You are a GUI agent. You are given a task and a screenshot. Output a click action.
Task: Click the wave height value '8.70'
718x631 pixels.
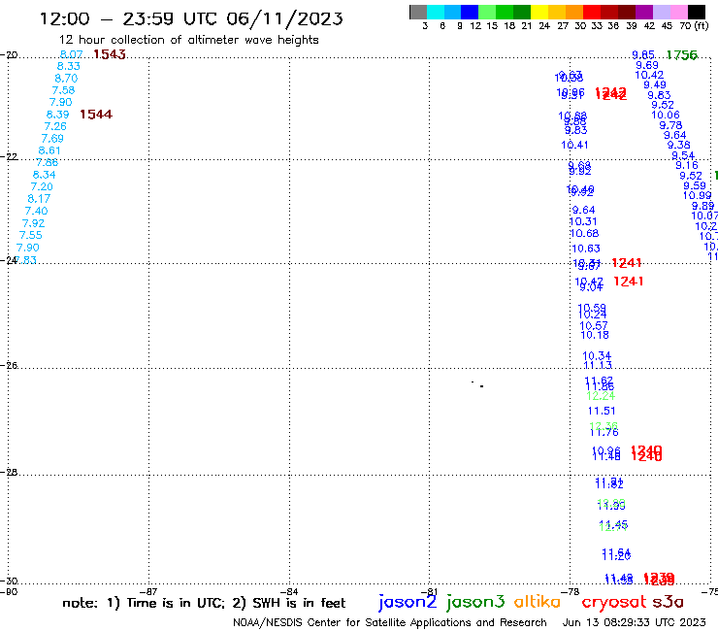[66, 79]
